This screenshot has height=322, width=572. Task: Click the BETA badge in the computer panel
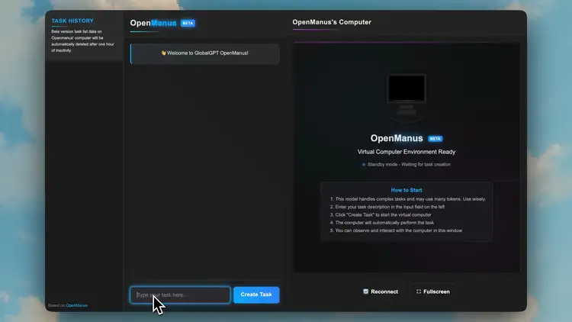(x=435, y=139)
